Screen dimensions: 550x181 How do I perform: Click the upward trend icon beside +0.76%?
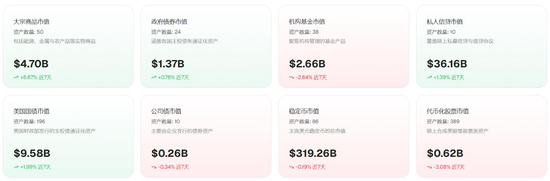click(154, 77)
